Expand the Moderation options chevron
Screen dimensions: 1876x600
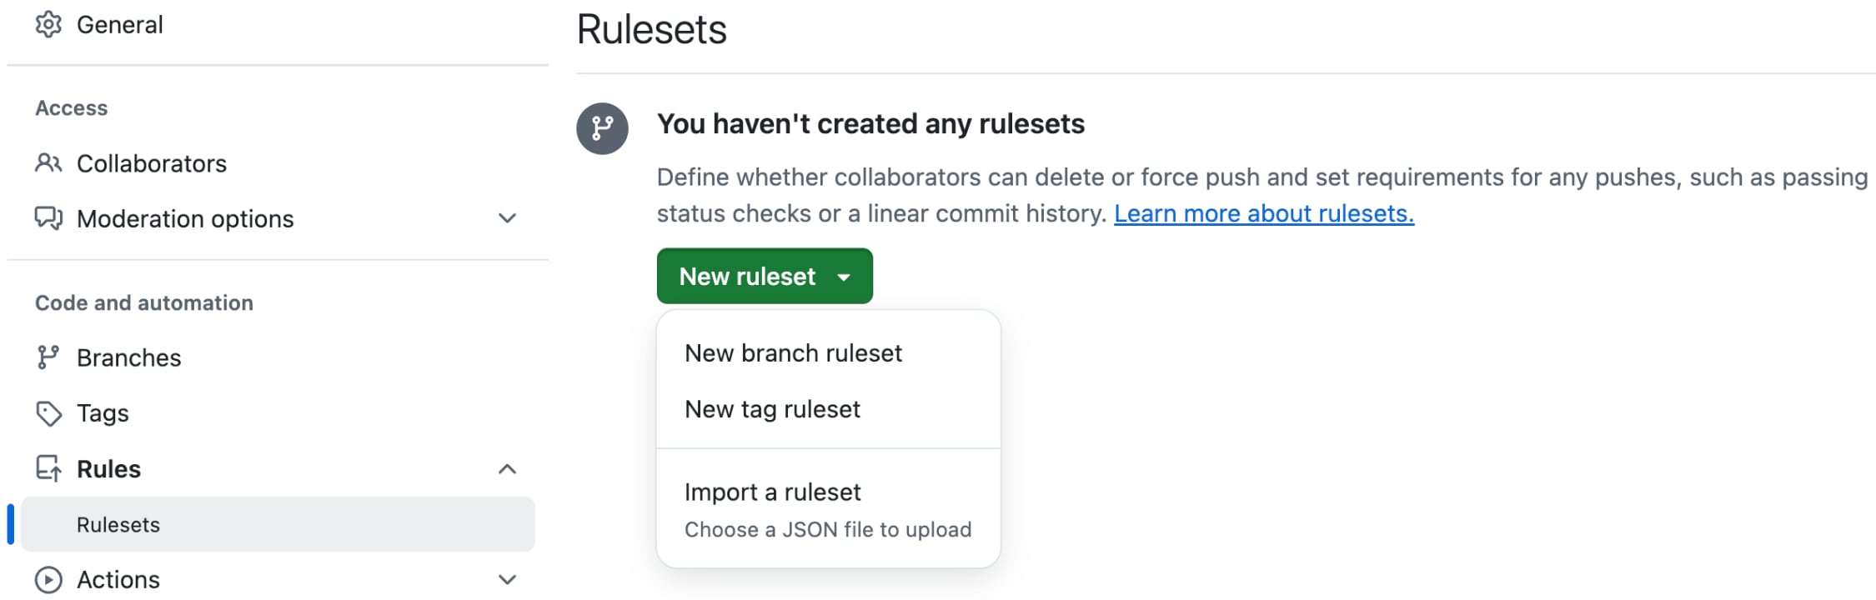507,218
